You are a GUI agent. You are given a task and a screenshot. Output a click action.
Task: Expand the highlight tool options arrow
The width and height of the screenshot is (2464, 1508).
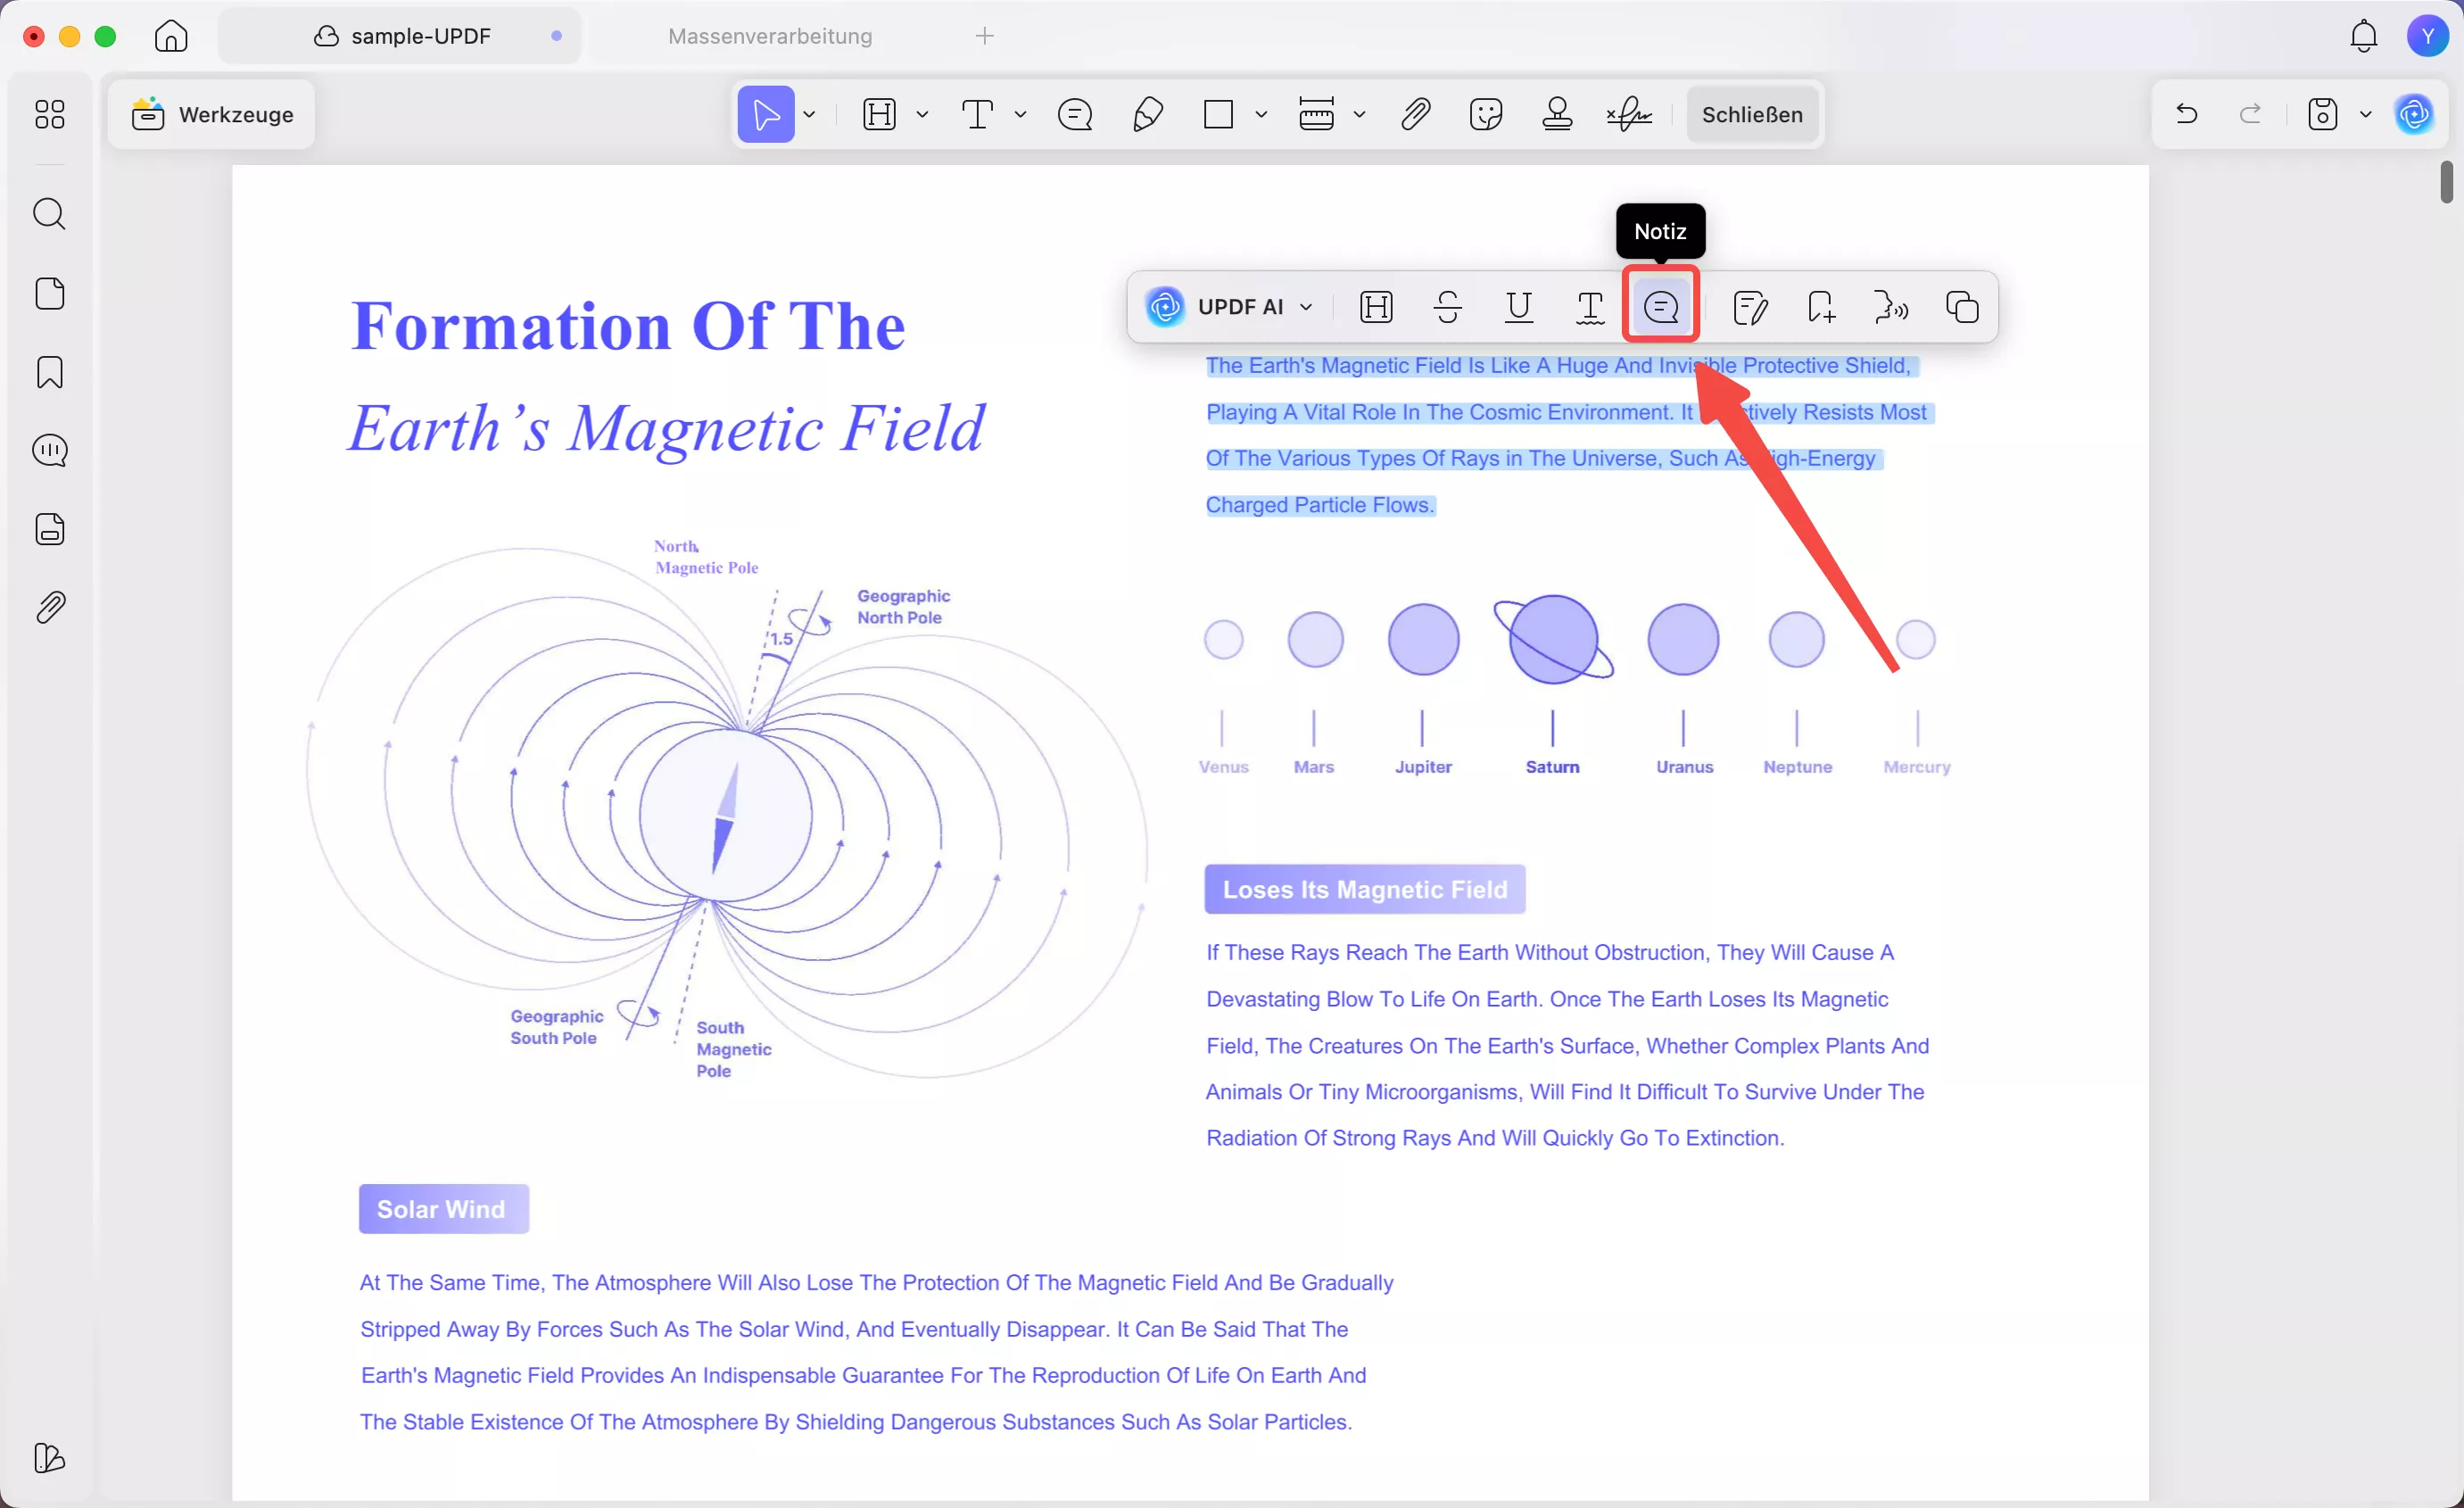point(923,115)
